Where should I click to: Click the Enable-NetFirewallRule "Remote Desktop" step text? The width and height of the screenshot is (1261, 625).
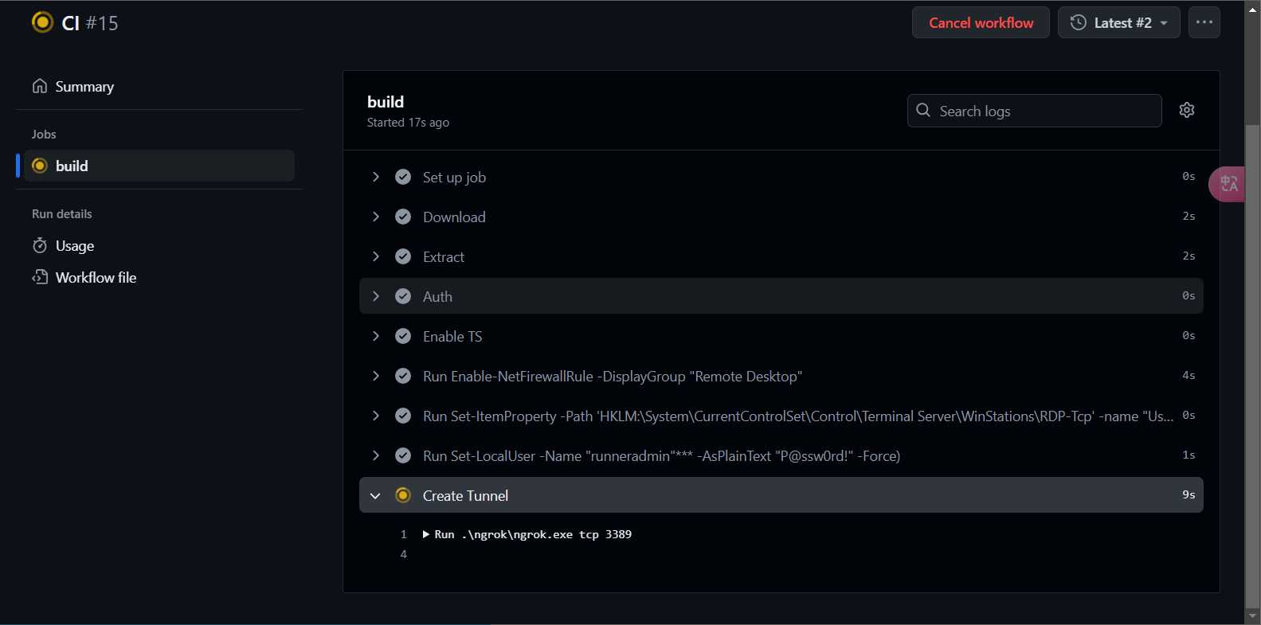[x=613, y=376]
